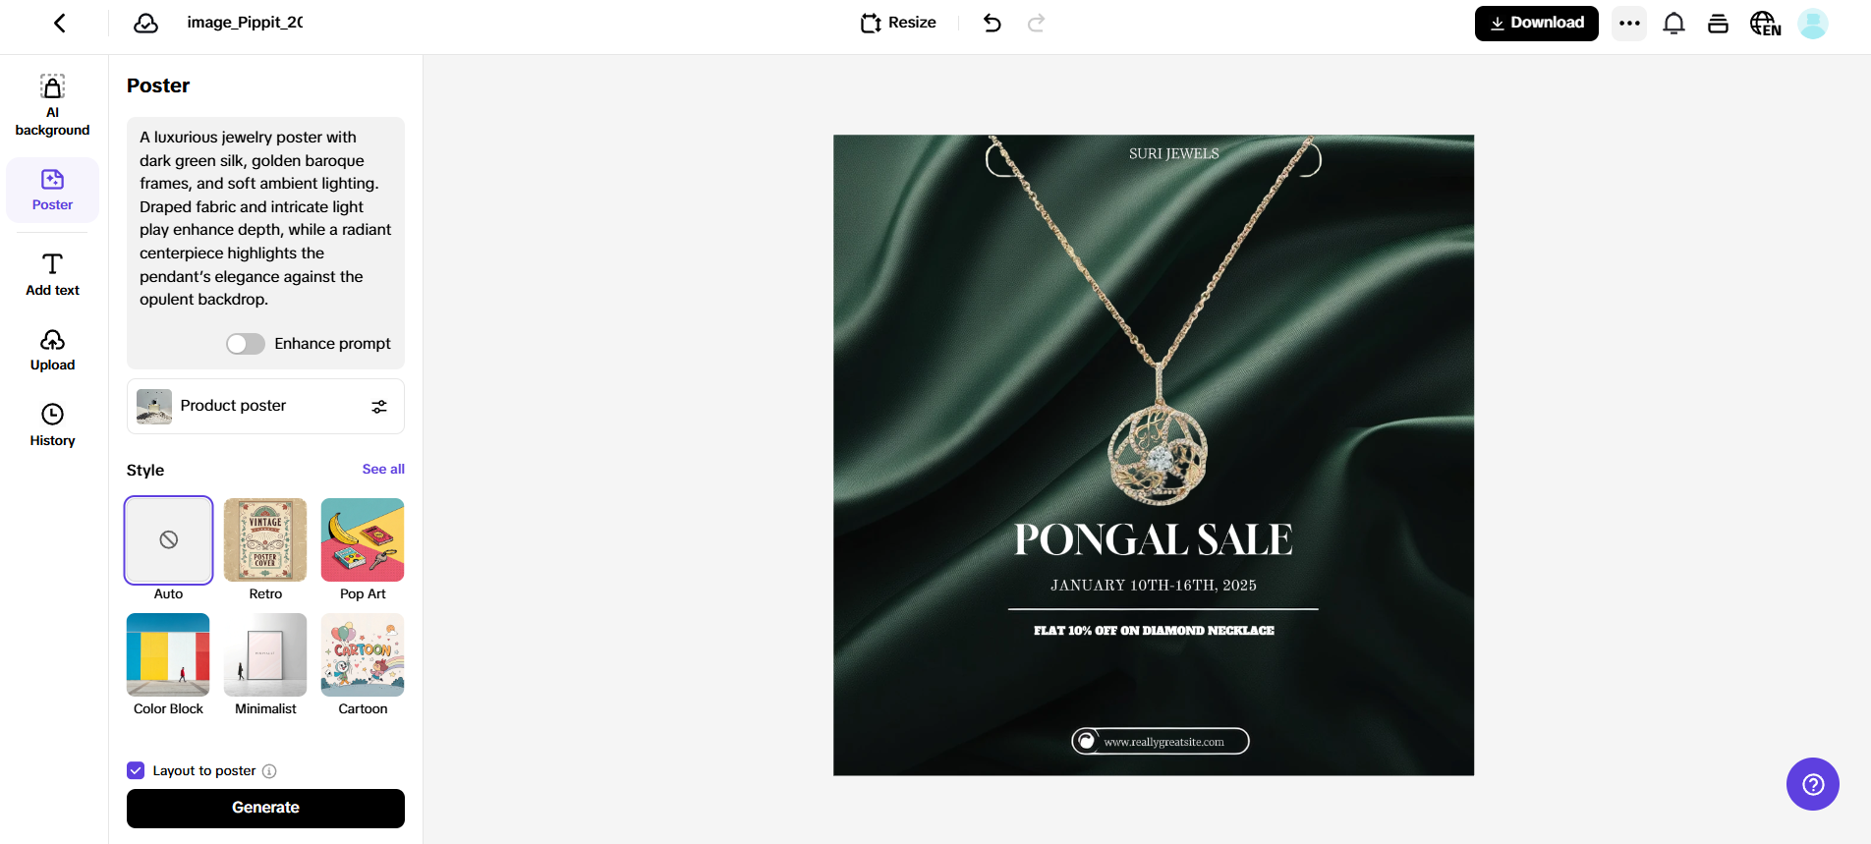Uncheck the Layout to poster checkbox
This screenshot has height=844, width=1871.
pyautogui.click(x=136, y=770)
